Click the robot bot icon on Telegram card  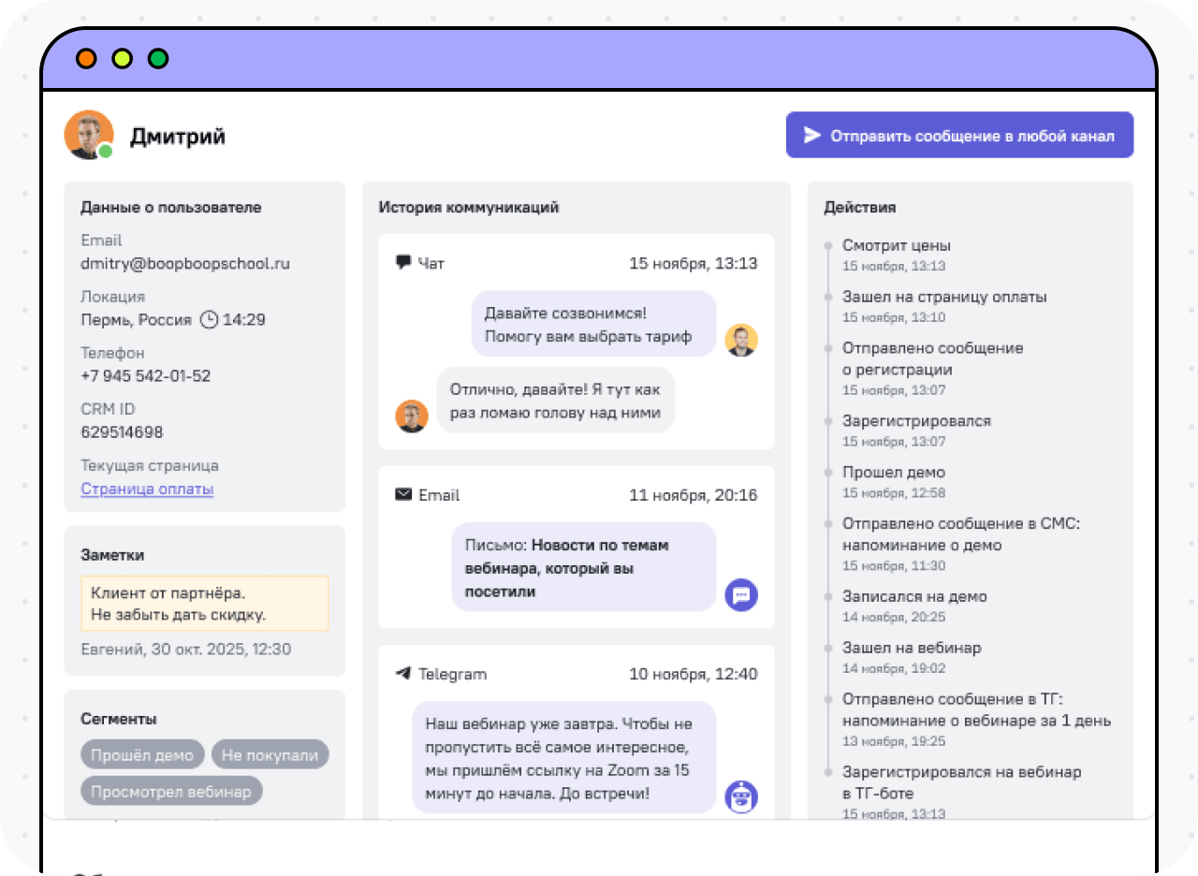coord(741,796)
